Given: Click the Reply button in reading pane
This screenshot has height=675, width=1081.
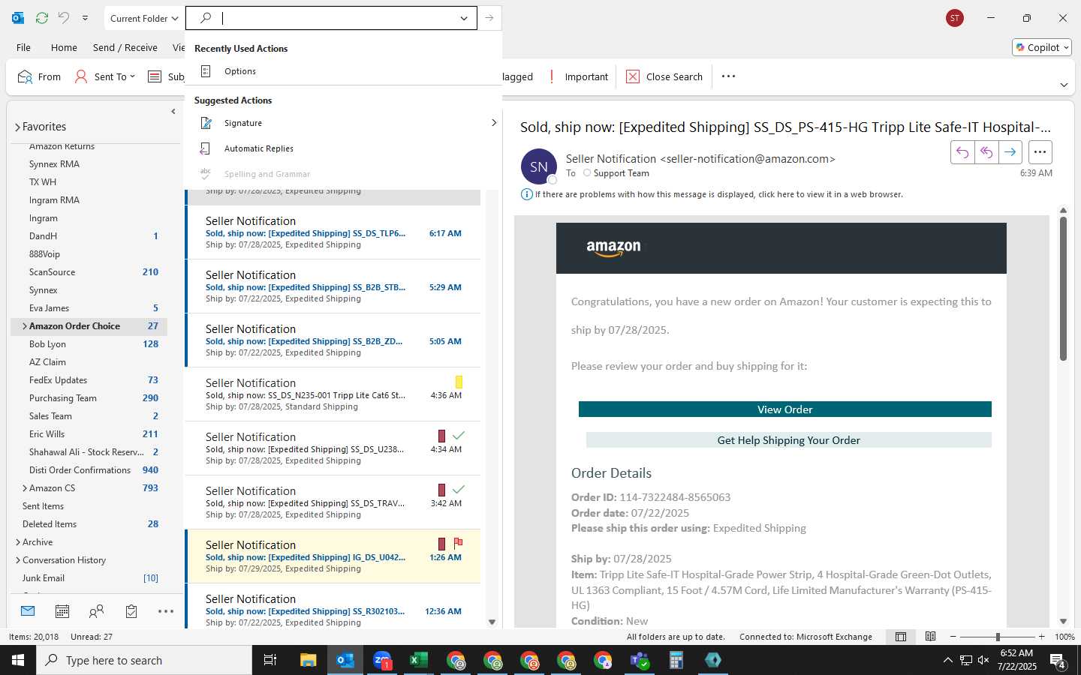Looking at the screenshot, I should (962, 152).
